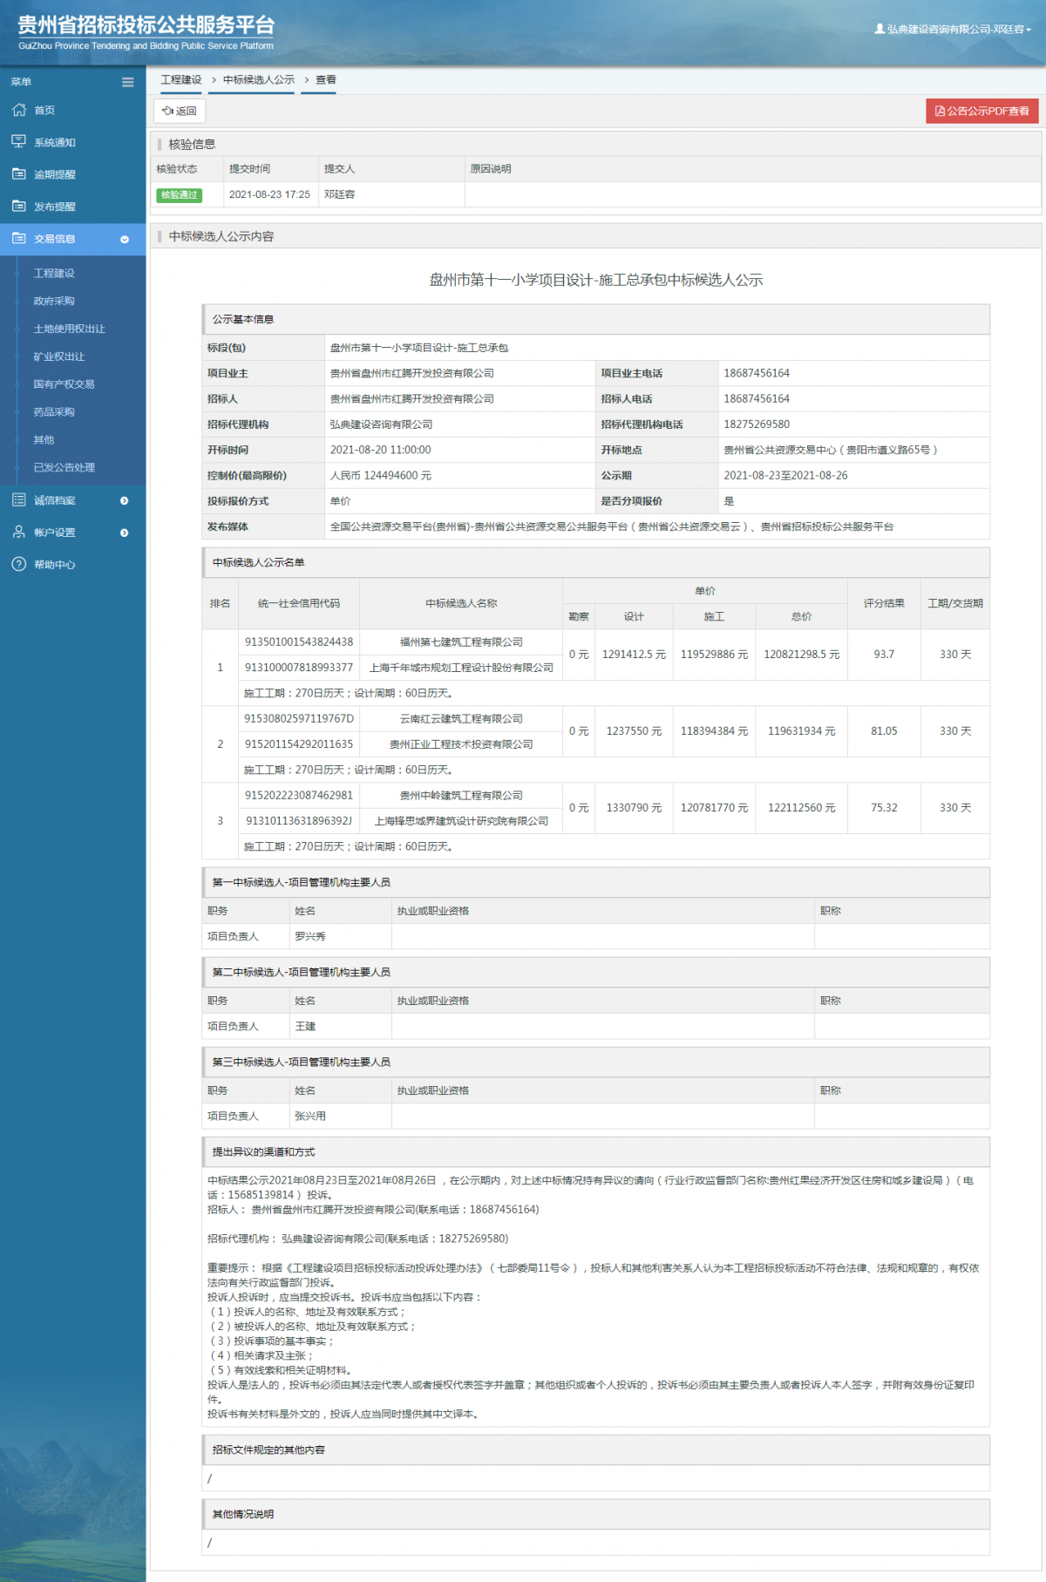Select 土地使用权出让 submenu entry
The height and width of the screenshot is (1582, 1046).
[69, 329]
